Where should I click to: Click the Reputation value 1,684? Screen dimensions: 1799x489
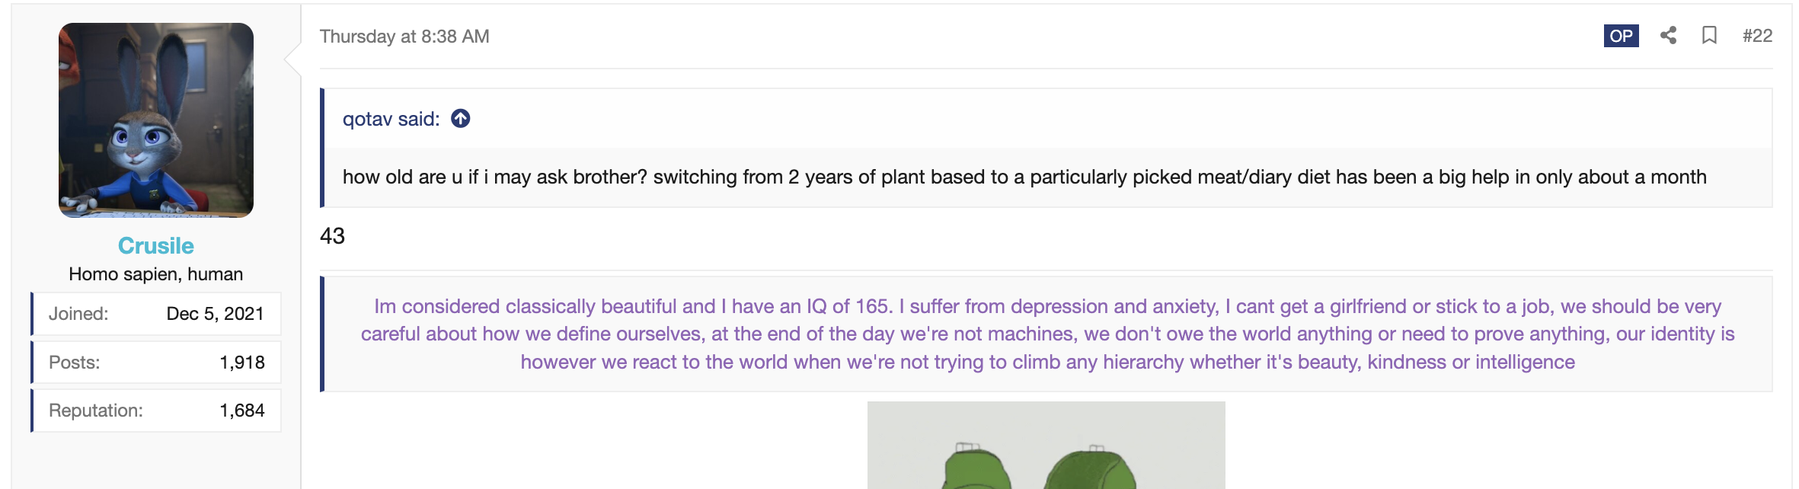coord(242,411)
